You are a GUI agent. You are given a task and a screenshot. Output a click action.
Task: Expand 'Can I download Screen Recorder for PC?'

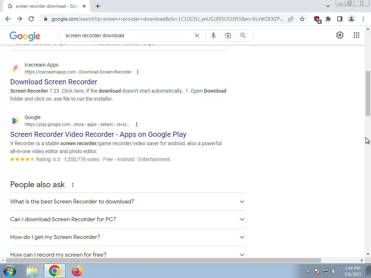[x=128, y=219]
